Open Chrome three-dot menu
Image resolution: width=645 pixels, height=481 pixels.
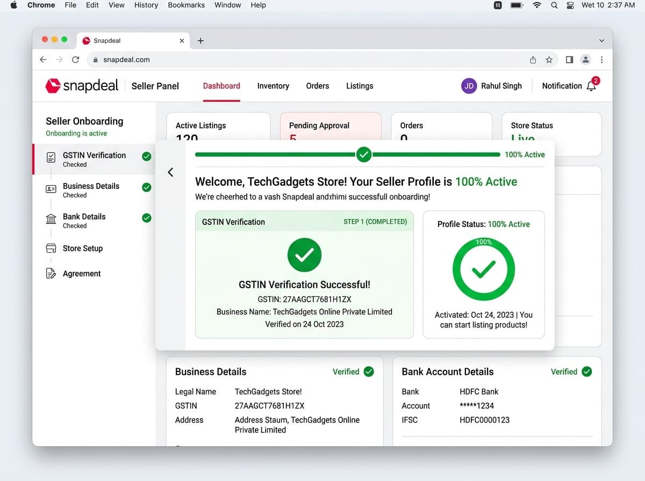pos(601,60)
